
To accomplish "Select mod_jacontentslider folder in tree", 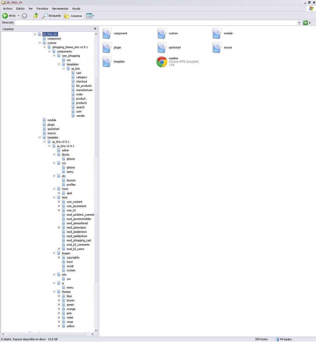I will point(79,219).
